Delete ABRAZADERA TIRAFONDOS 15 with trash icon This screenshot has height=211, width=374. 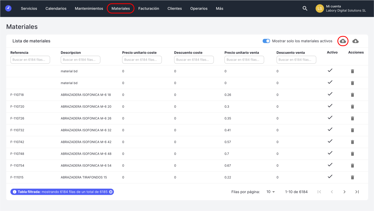pyautogui.click(x=352, y=177)
